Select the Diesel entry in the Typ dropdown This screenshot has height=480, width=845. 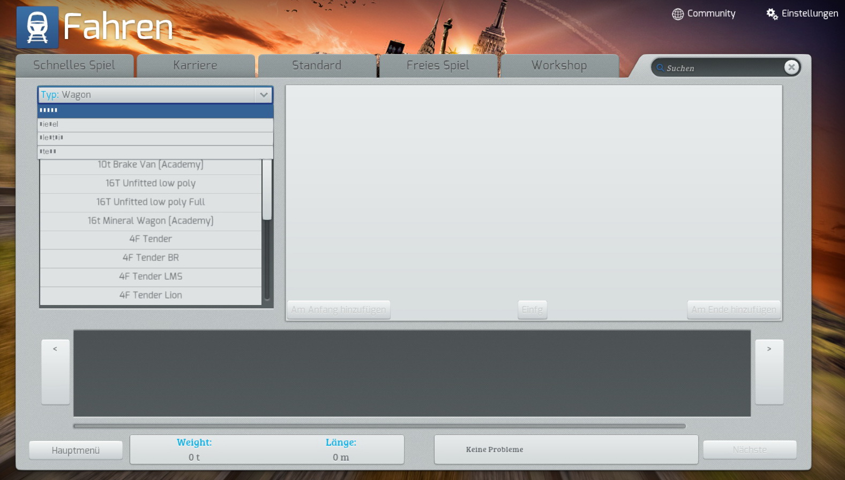coord(155,124)
